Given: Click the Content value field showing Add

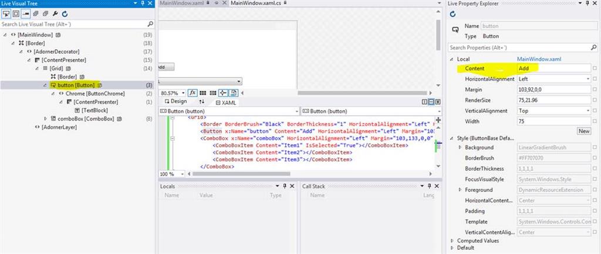Looking at the screenshot, I should pyautogui.click(x=554, y=68).
